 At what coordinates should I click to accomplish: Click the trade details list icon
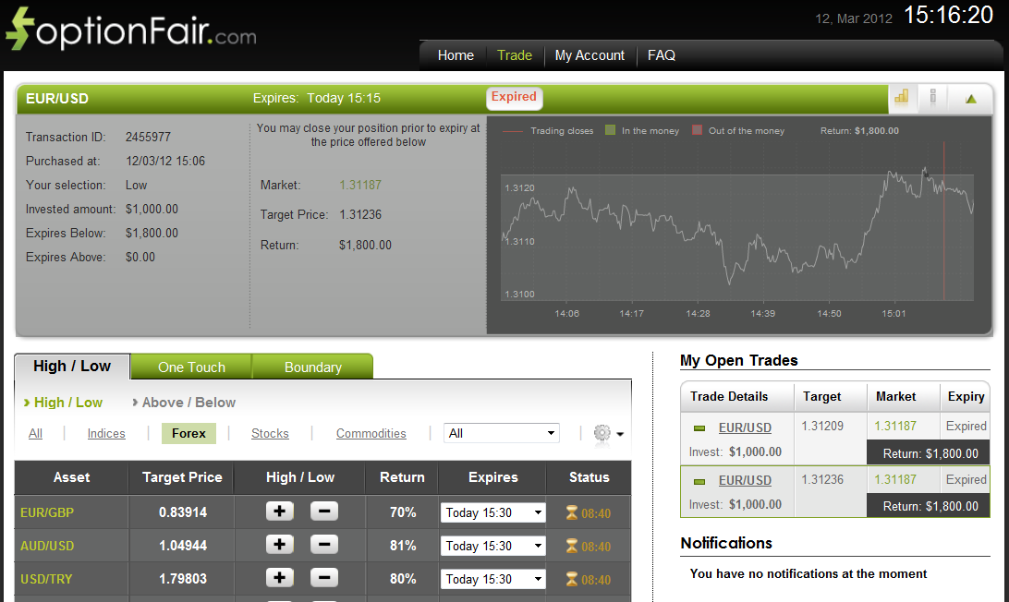(x=933, y=98)
